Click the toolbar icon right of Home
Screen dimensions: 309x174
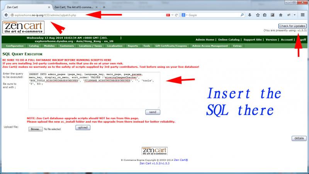pyautogui.click(x=289, y=15)
